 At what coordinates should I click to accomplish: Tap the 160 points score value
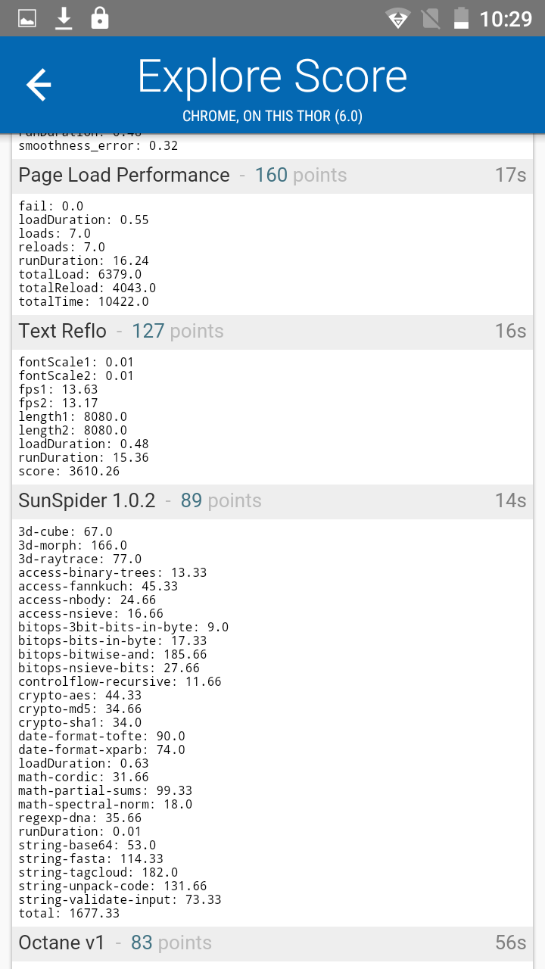pos(301,176)
